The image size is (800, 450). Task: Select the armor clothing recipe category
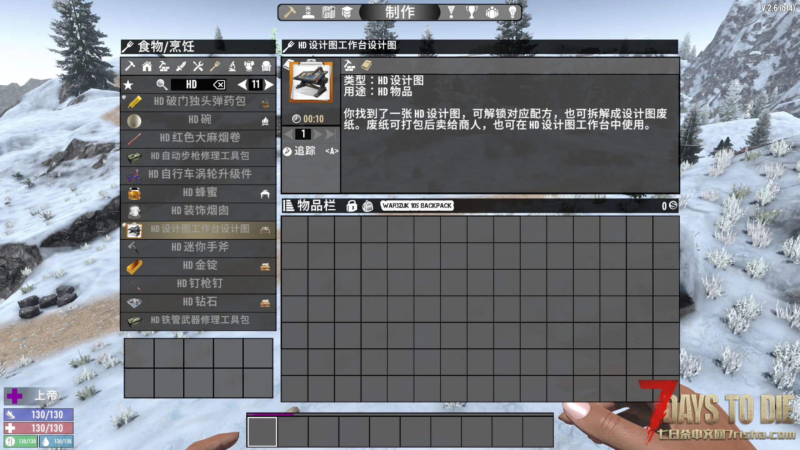pyautogui.click(x=249, y=66)
